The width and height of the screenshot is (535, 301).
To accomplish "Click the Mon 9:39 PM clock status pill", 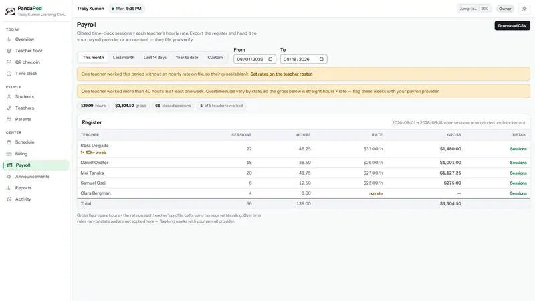I will (126, 9).
